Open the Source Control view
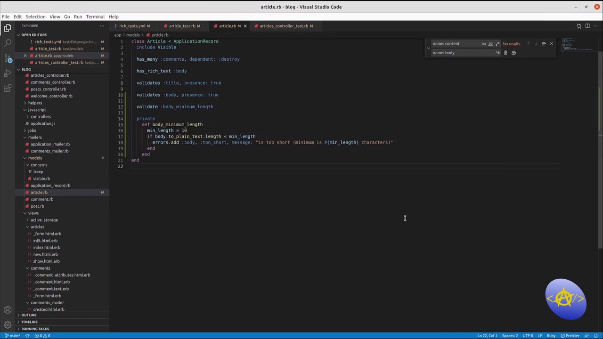Image resolution: width=603 pixels, height=339 pixels. click(8, 58)
